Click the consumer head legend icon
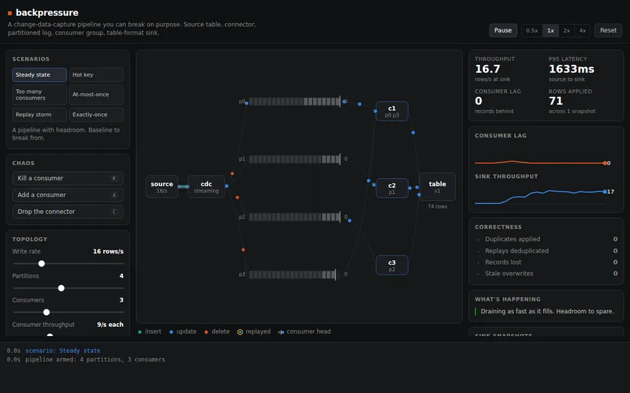Image resolution: width=630 pixels, height=393 pixels. tap(282, 332)
